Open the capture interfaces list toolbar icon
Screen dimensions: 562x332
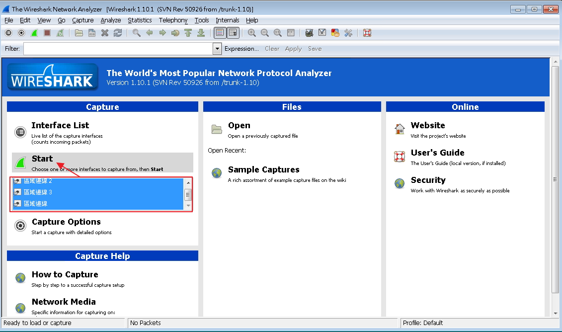(x=8, y=33)
